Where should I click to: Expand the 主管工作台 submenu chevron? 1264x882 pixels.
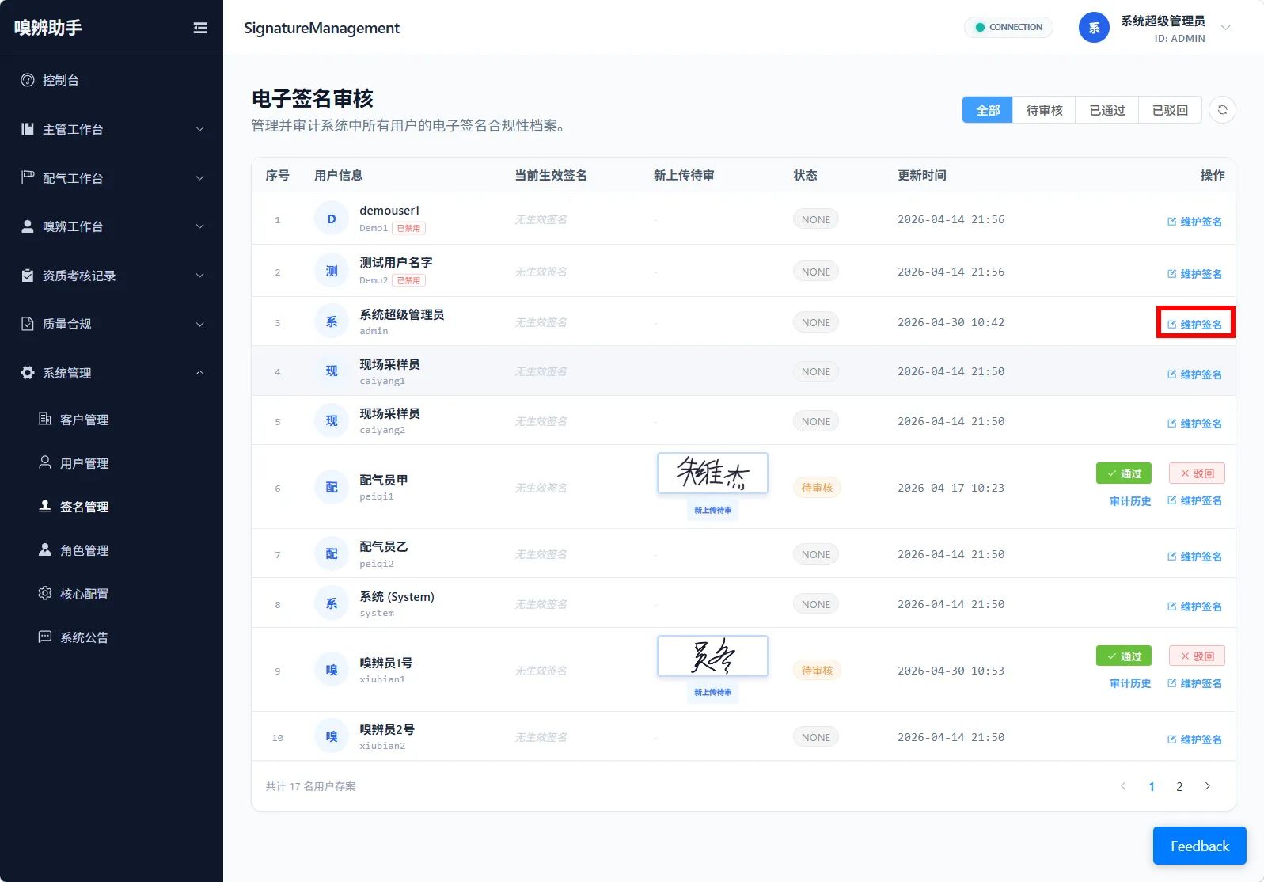199,129
